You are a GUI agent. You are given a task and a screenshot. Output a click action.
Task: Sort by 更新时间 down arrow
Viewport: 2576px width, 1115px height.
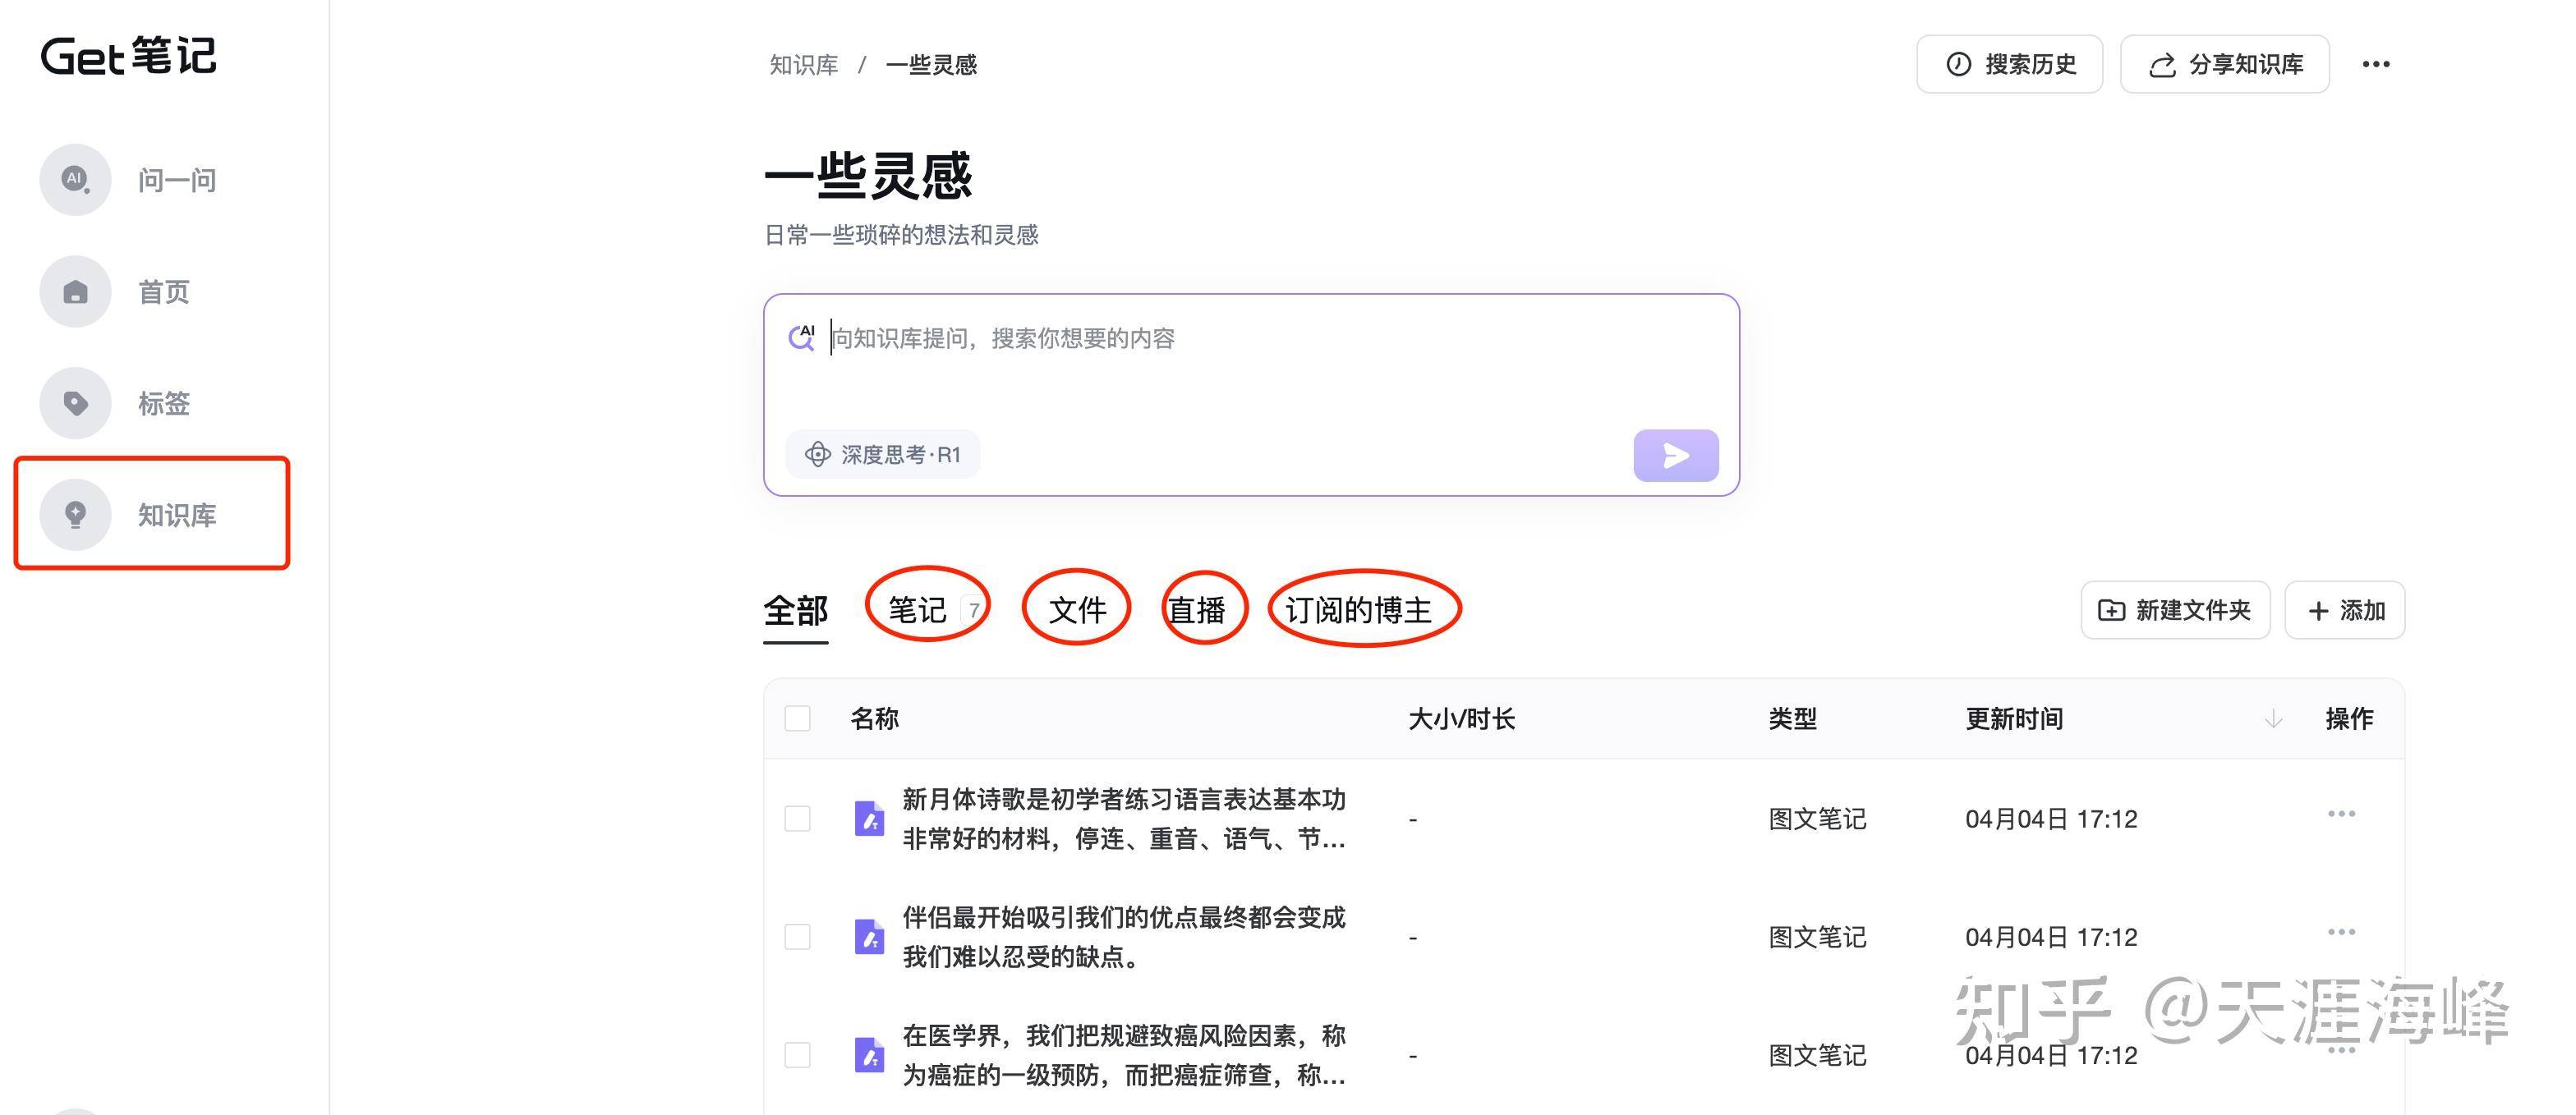2273,718
